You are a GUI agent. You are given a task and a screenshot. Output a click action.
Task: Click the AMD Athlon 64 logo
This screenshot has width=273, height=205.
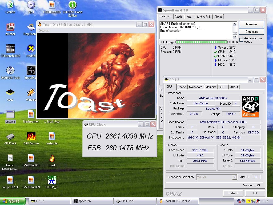pyautogui.click(x=250, y=107)
